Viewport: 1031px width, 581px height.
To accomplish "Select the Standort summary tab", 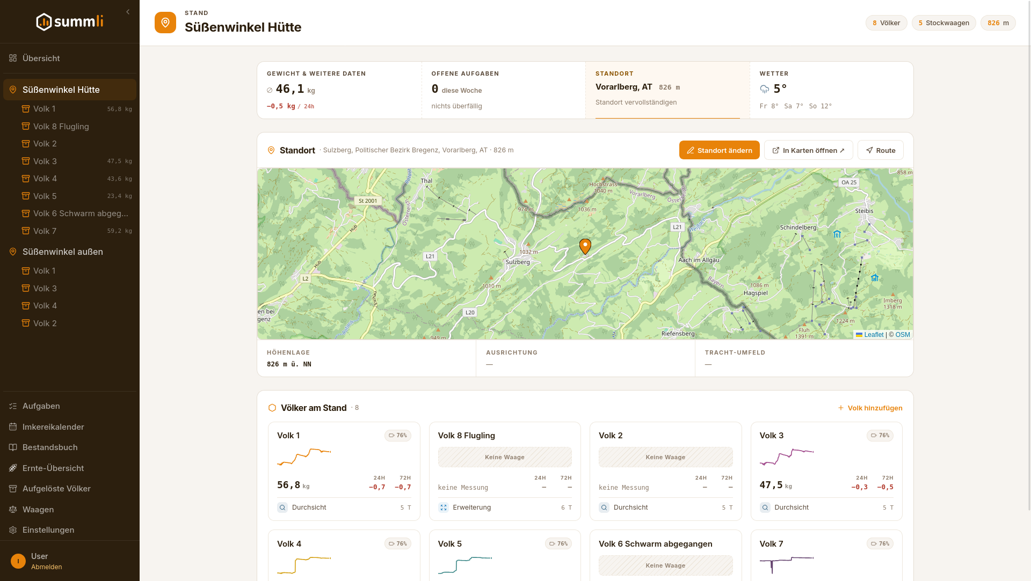I will point(667,90).
